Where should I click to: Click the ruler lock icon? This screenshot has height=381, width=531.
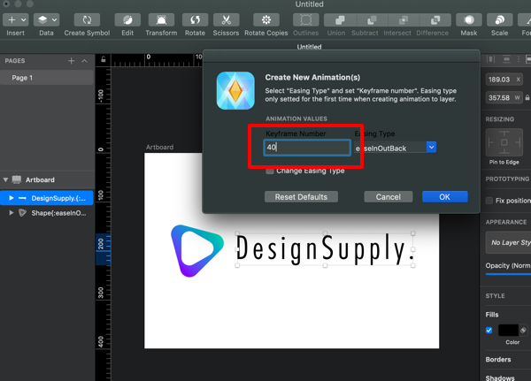104,59
